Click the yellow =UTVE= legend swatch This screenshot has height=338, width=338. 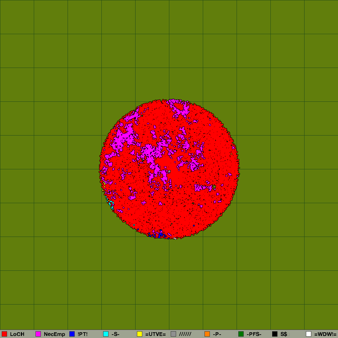point(140,334)
